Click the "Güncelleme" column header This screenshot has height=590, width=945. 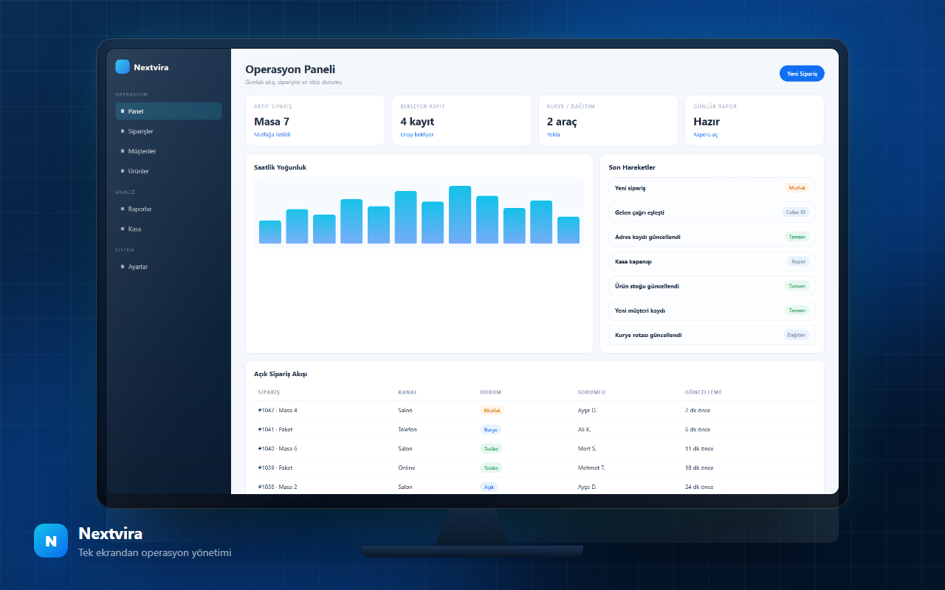click(704, 392)
